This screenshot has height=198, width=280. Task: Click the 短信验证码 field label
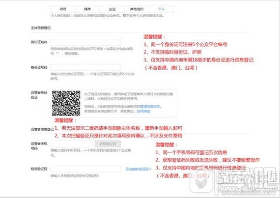[x=39, y=169]
